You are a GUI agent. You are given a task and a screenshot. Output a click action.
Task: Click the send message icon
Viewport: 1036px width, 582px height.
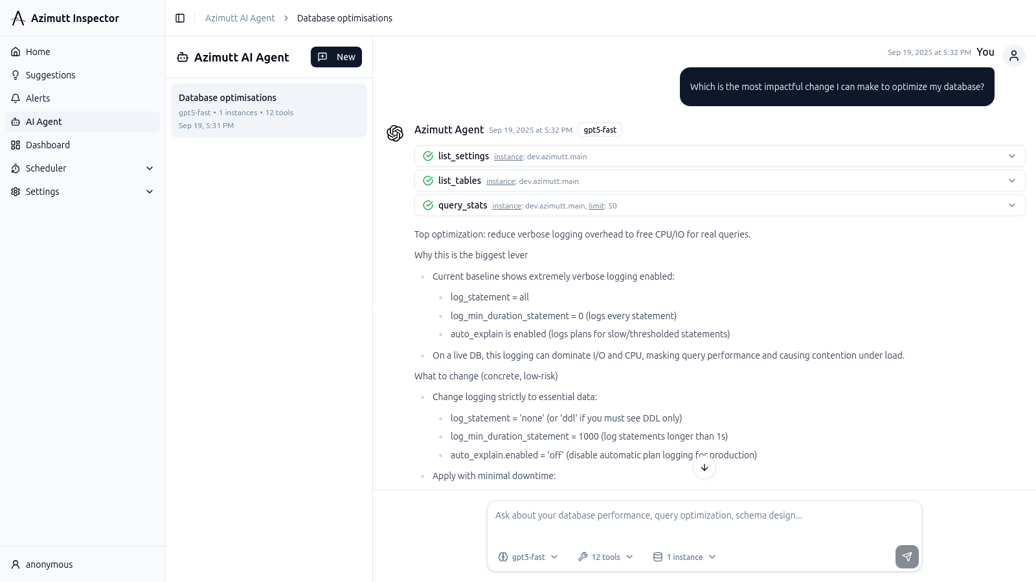pos(906,557)
